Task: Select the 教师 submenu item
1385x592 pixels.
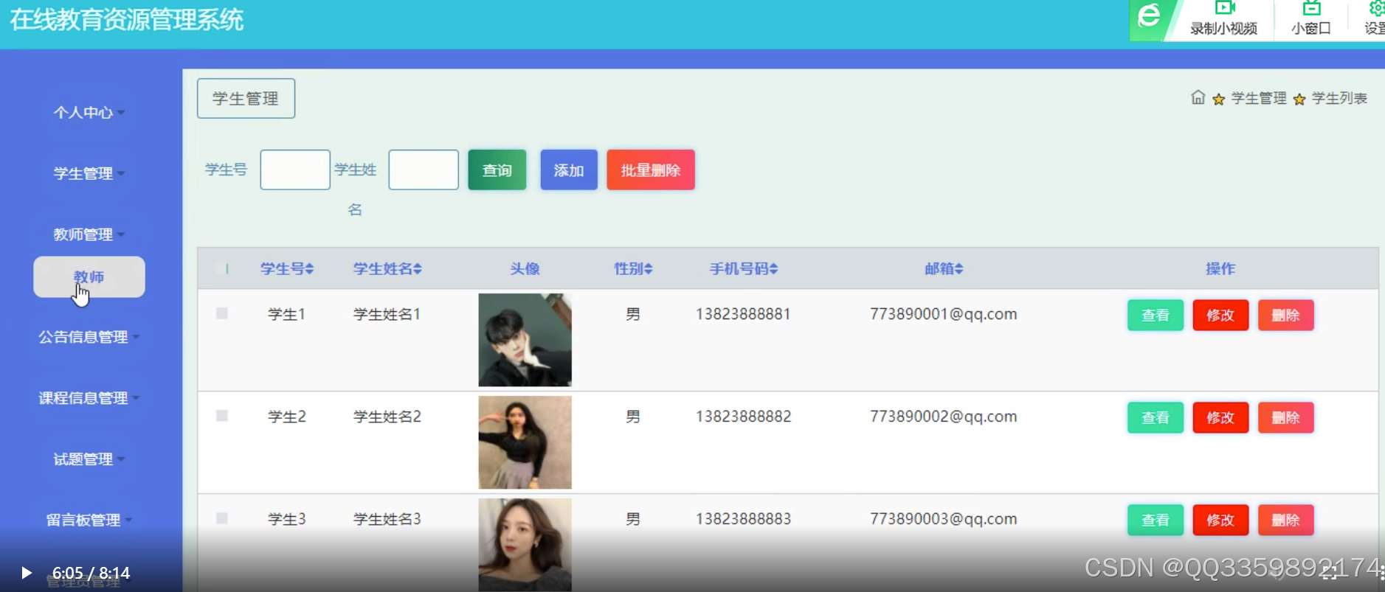Action: [89, 277]
